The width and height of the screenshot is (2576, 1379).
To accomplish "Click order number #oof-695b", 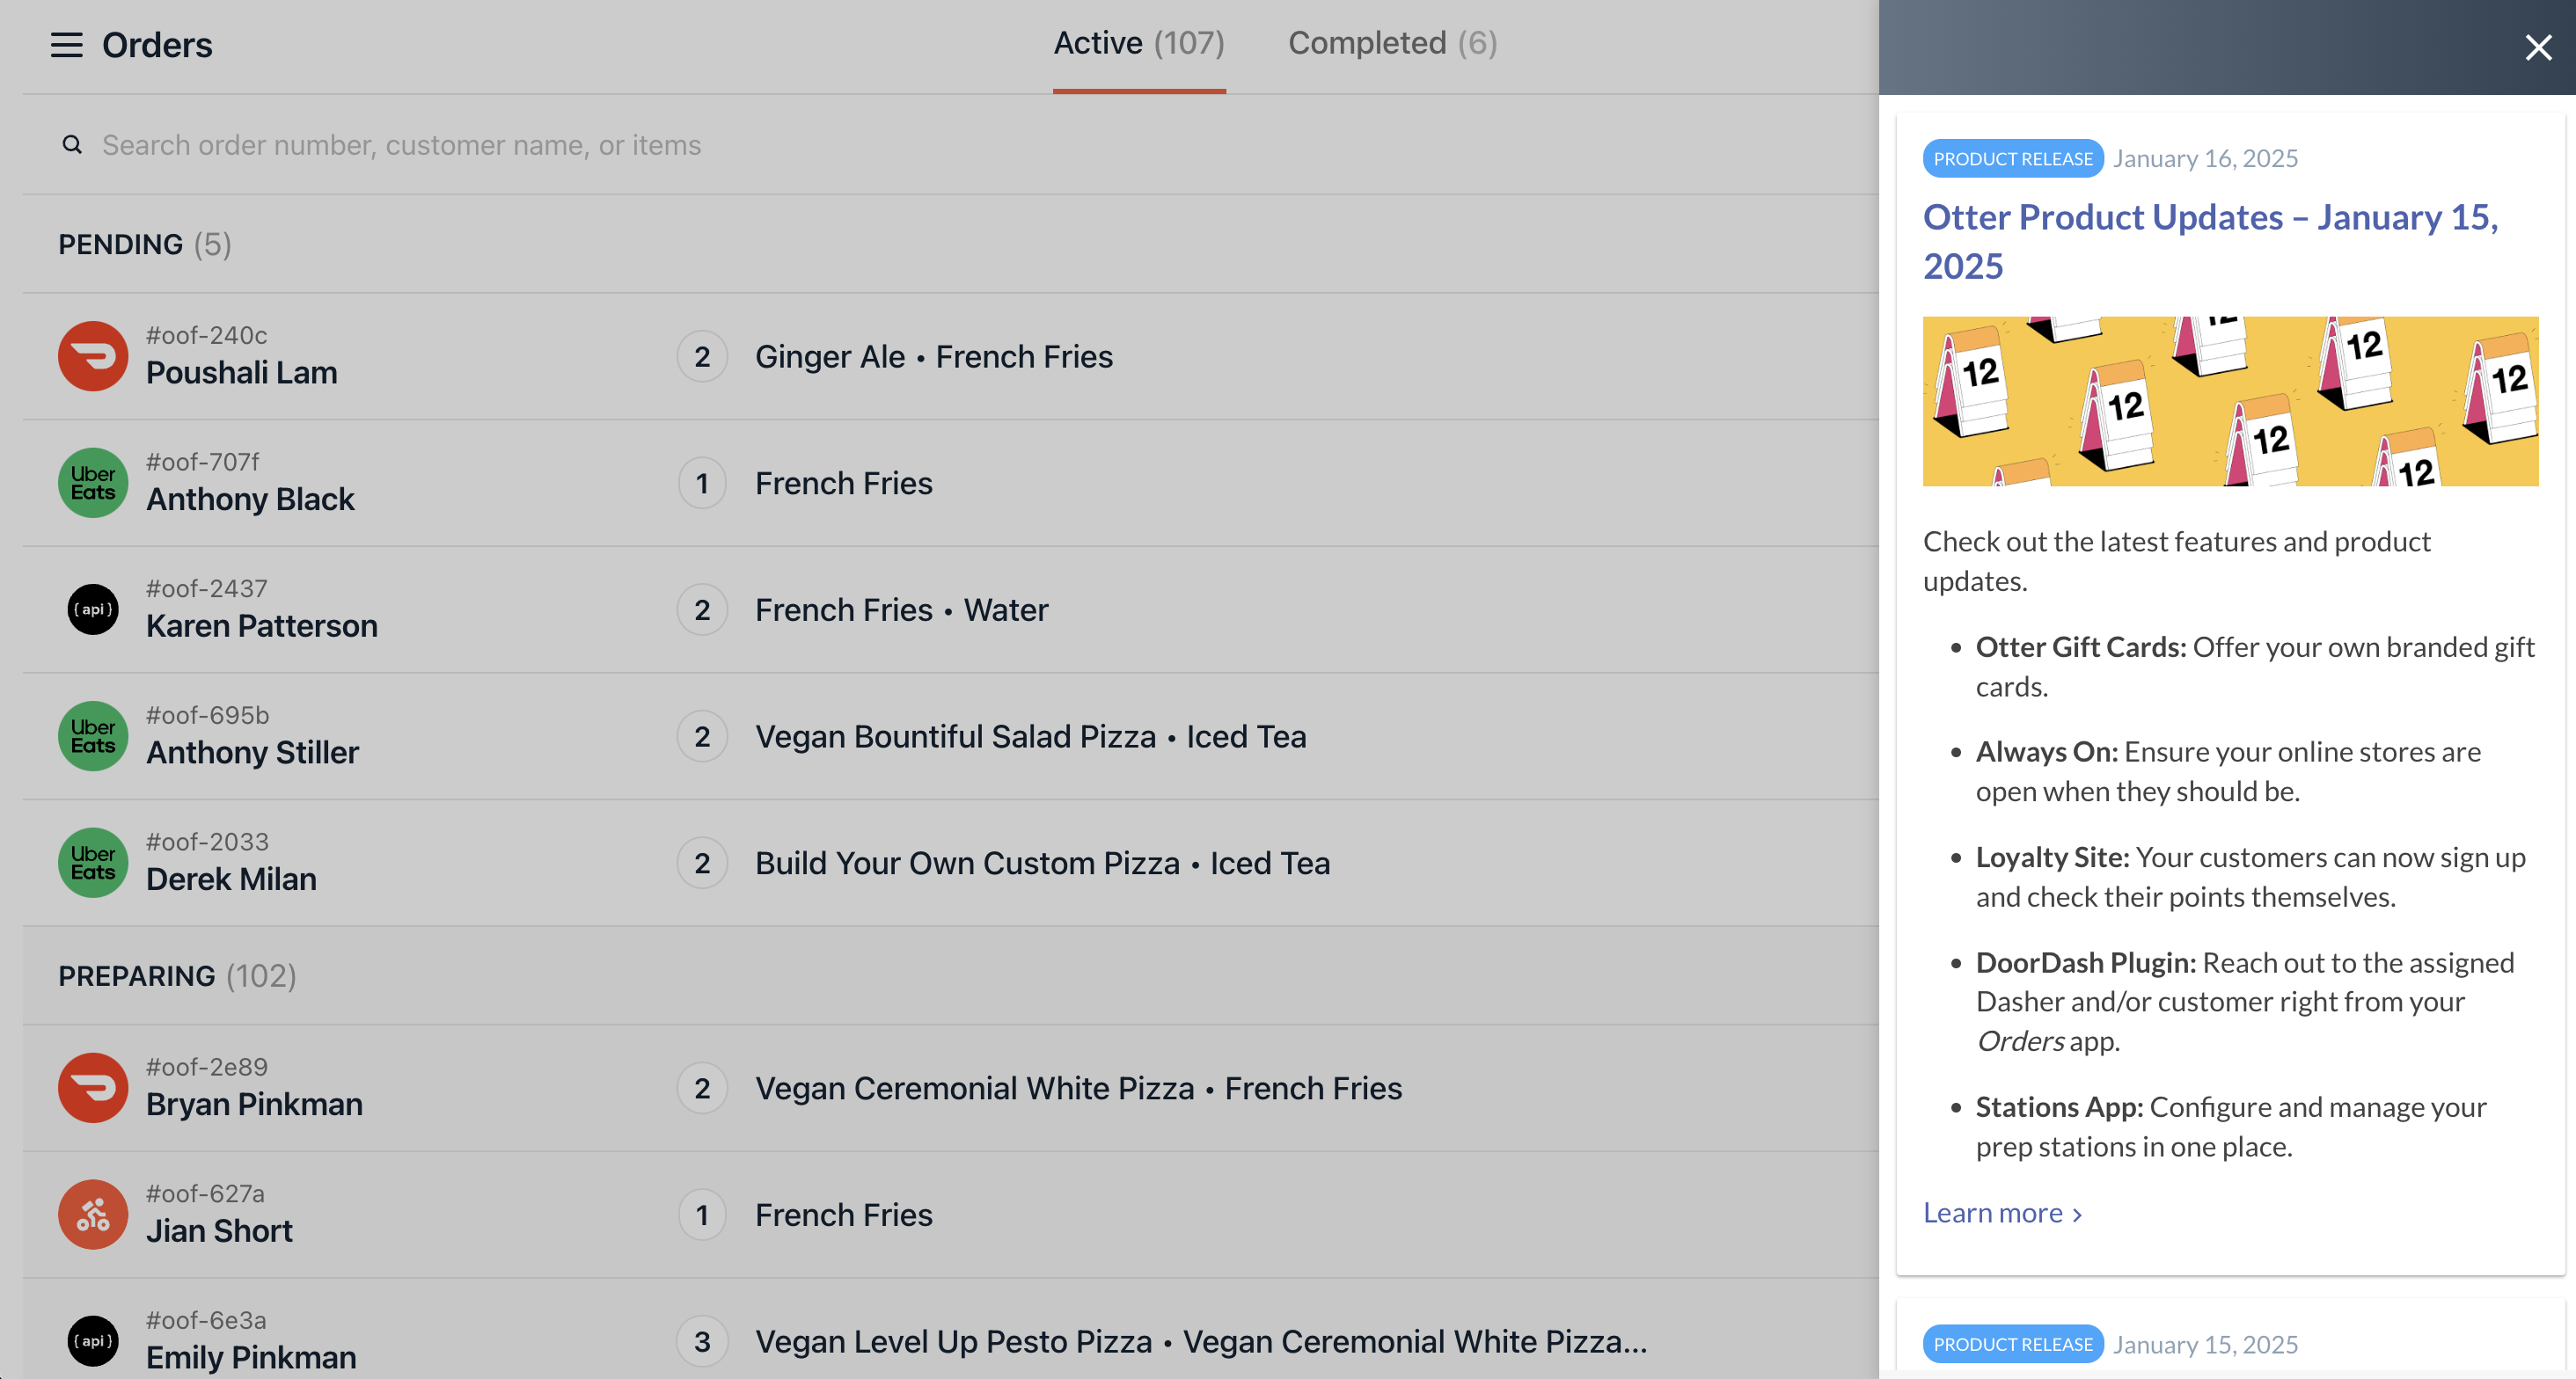I will pyautogui.click(x=207, y=715).
